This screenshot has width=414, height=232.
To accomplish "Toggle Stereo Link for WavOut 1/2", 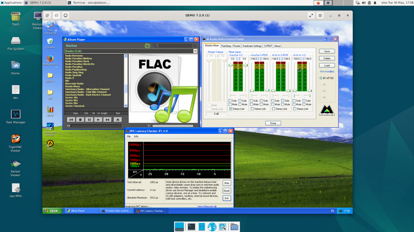I will tap(231, 109).
